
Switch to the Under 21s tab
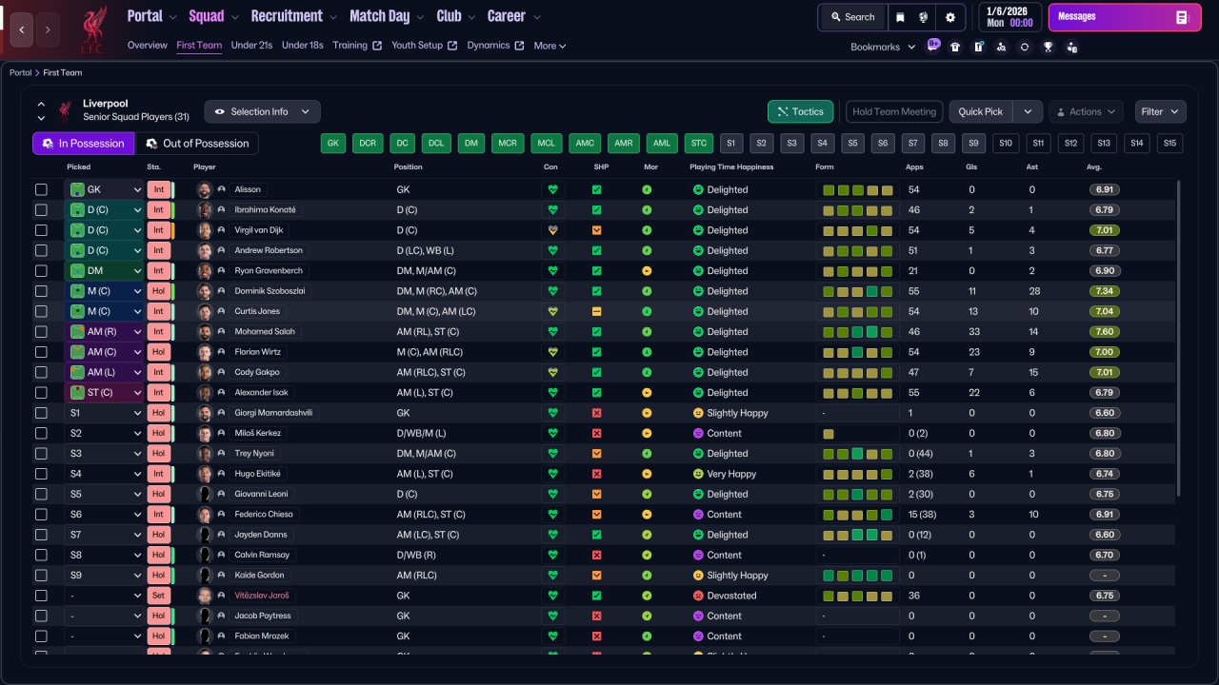tap(251, 46)
